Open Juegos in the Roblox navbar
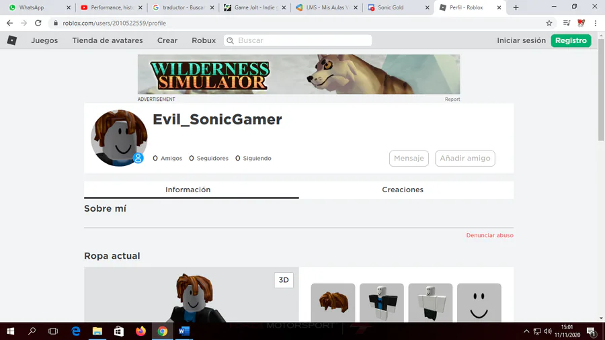The image size is (605, 340). tap(44, 40)
